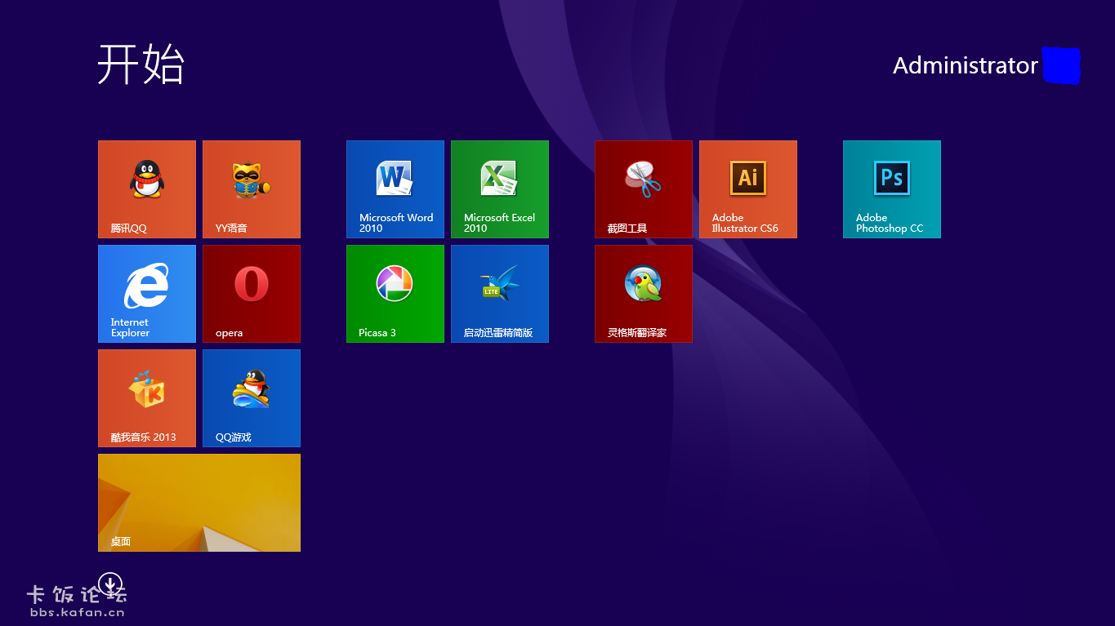The width and height of the screenshot is (1115, 626).
Task: Launch the 灵格斯翻译家 tile
Action: (644, 294)
